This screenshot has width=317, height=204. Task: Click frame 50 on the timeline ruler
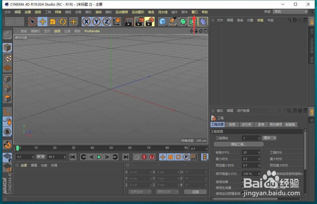click(x=111, y=148)
